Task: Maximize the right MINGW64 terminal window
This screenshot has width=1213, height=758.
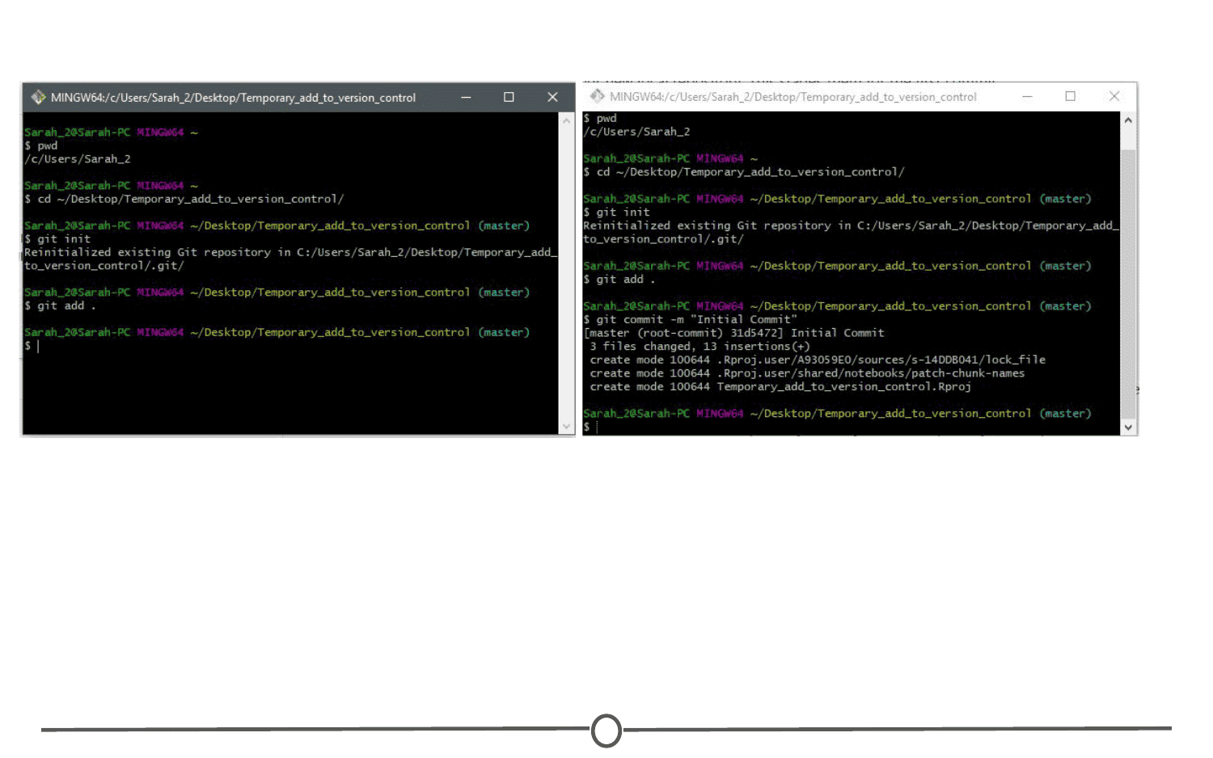Action: click(x=1070, y=96)
